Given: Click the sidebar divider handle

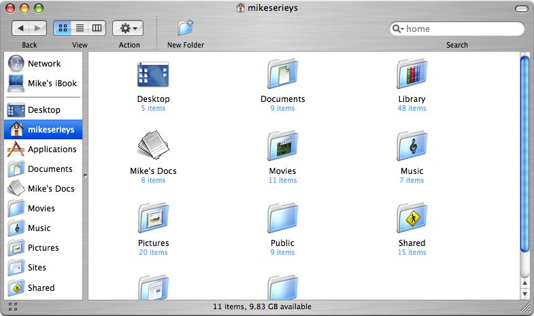Looking at the screenshot, I should click(x=85, y=175).
